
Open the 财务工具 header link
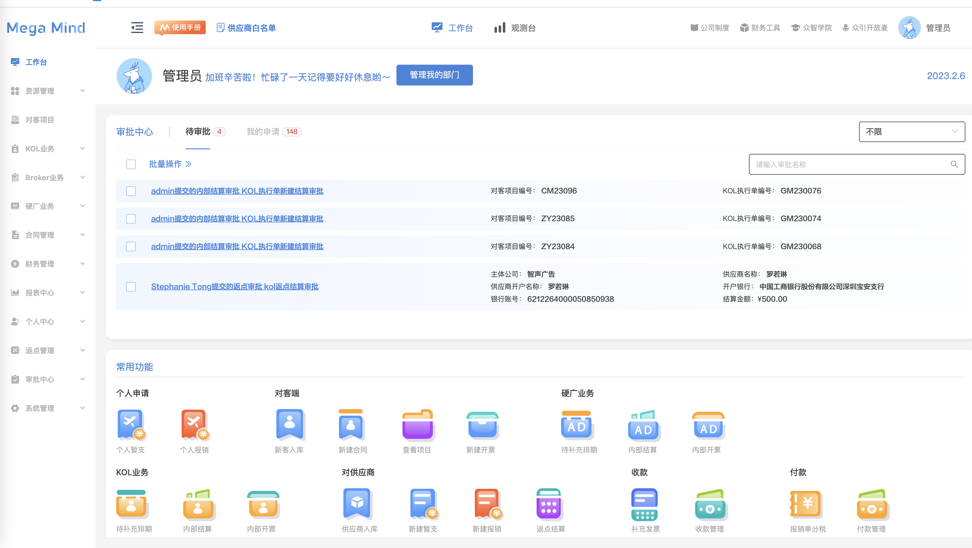pyautogui.click(x=760, y=27)
